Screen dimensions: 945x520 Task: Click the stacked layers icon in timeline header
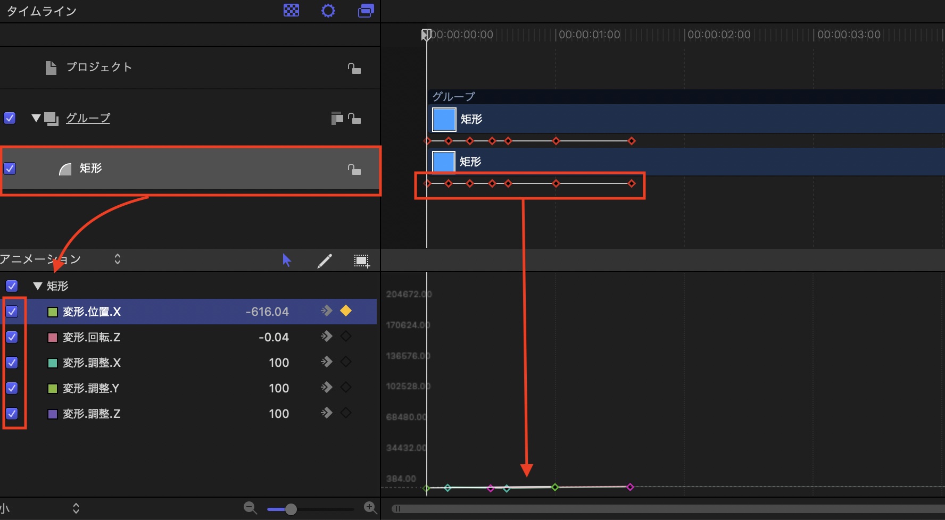coord(366,11)
